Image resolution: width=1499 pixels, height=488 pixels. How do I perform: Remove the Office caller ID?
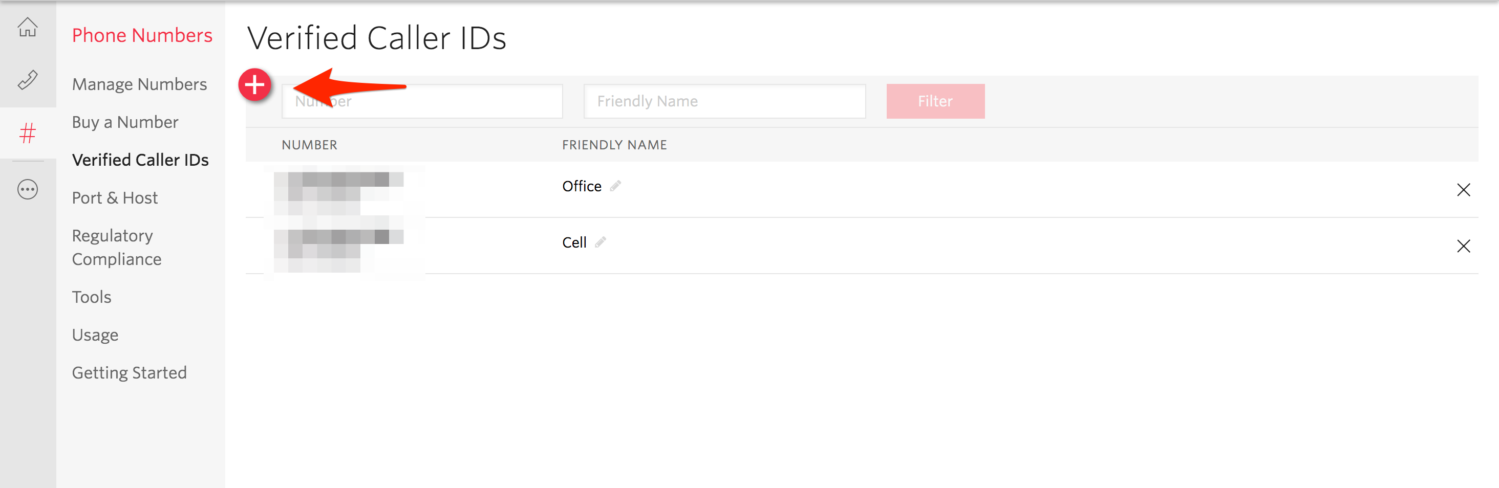[x=1463, y=190]
